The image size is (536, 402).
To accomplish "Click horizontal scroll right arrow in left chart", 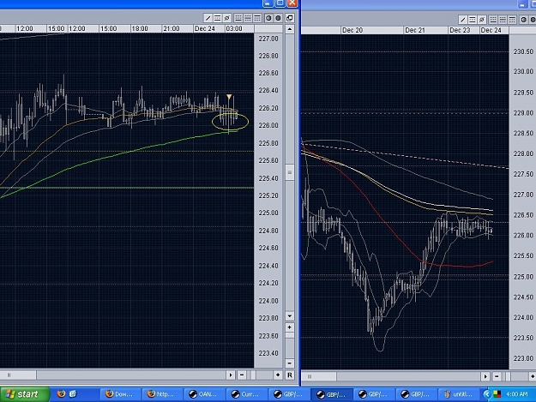I will coord(231,375).
